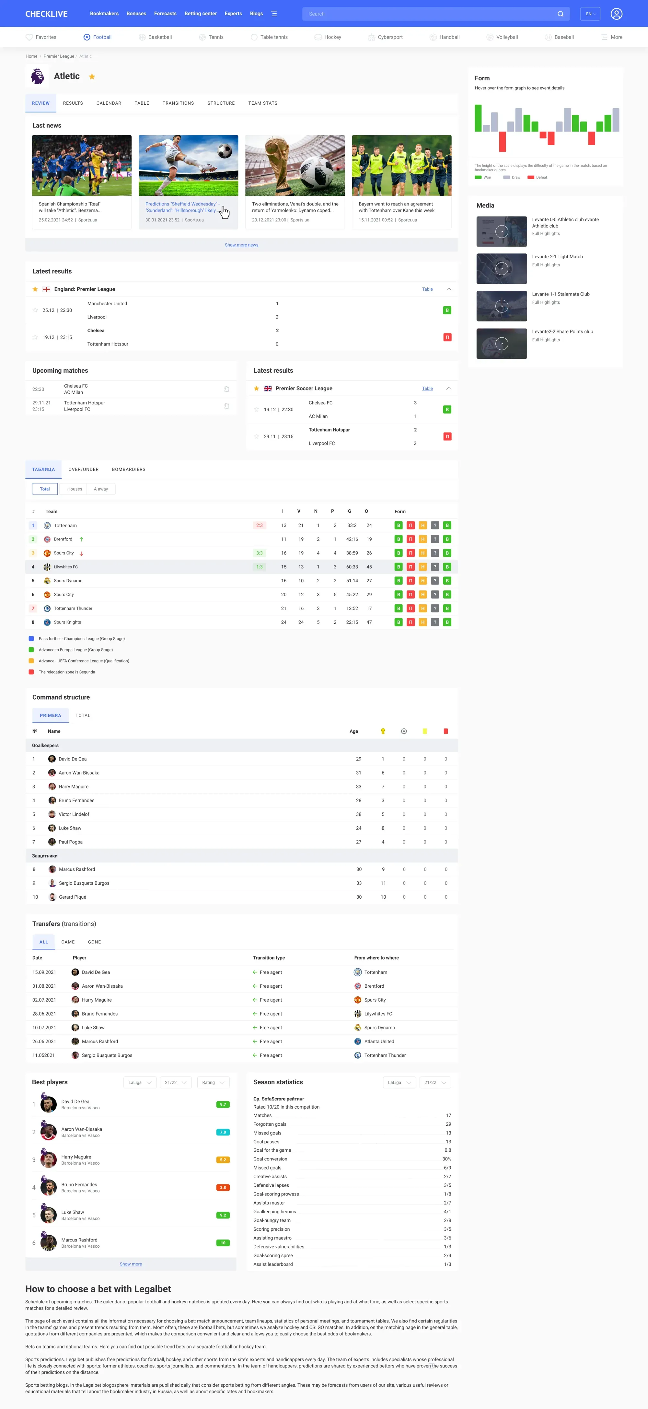Select the Houses filter option
This screenshot has height=1409, width=648.
(x=75, y=489)
